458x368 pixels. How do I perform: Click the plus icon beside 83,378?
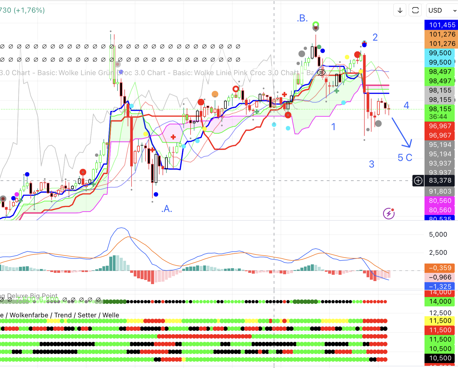[418, 181]
